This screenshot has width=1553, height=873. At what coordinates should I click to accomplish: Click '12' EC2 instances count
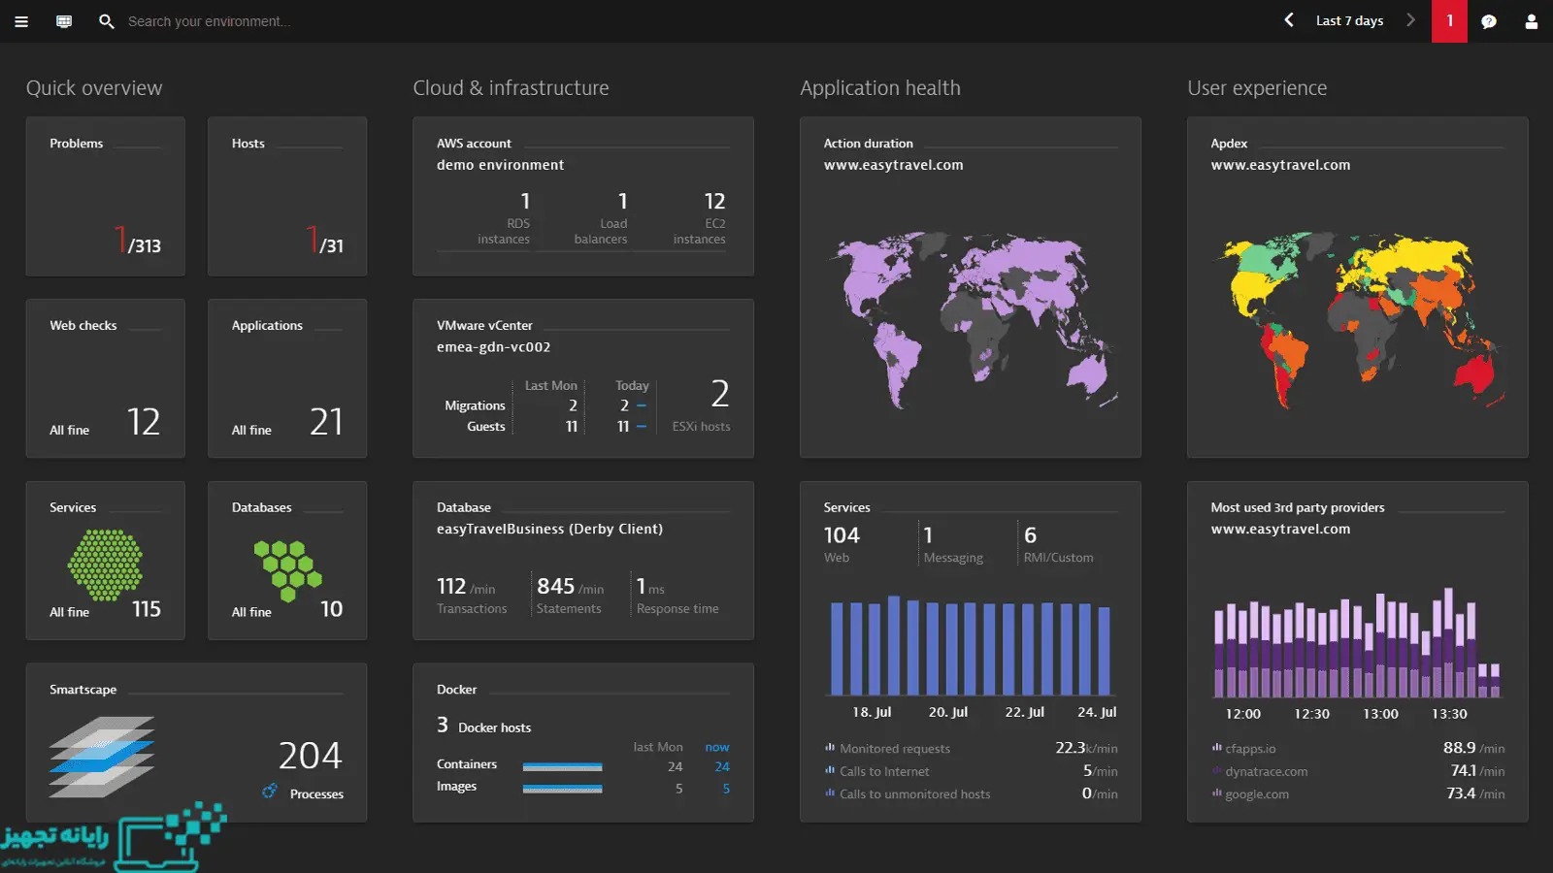pyautogui.click(x=714, y=201)
